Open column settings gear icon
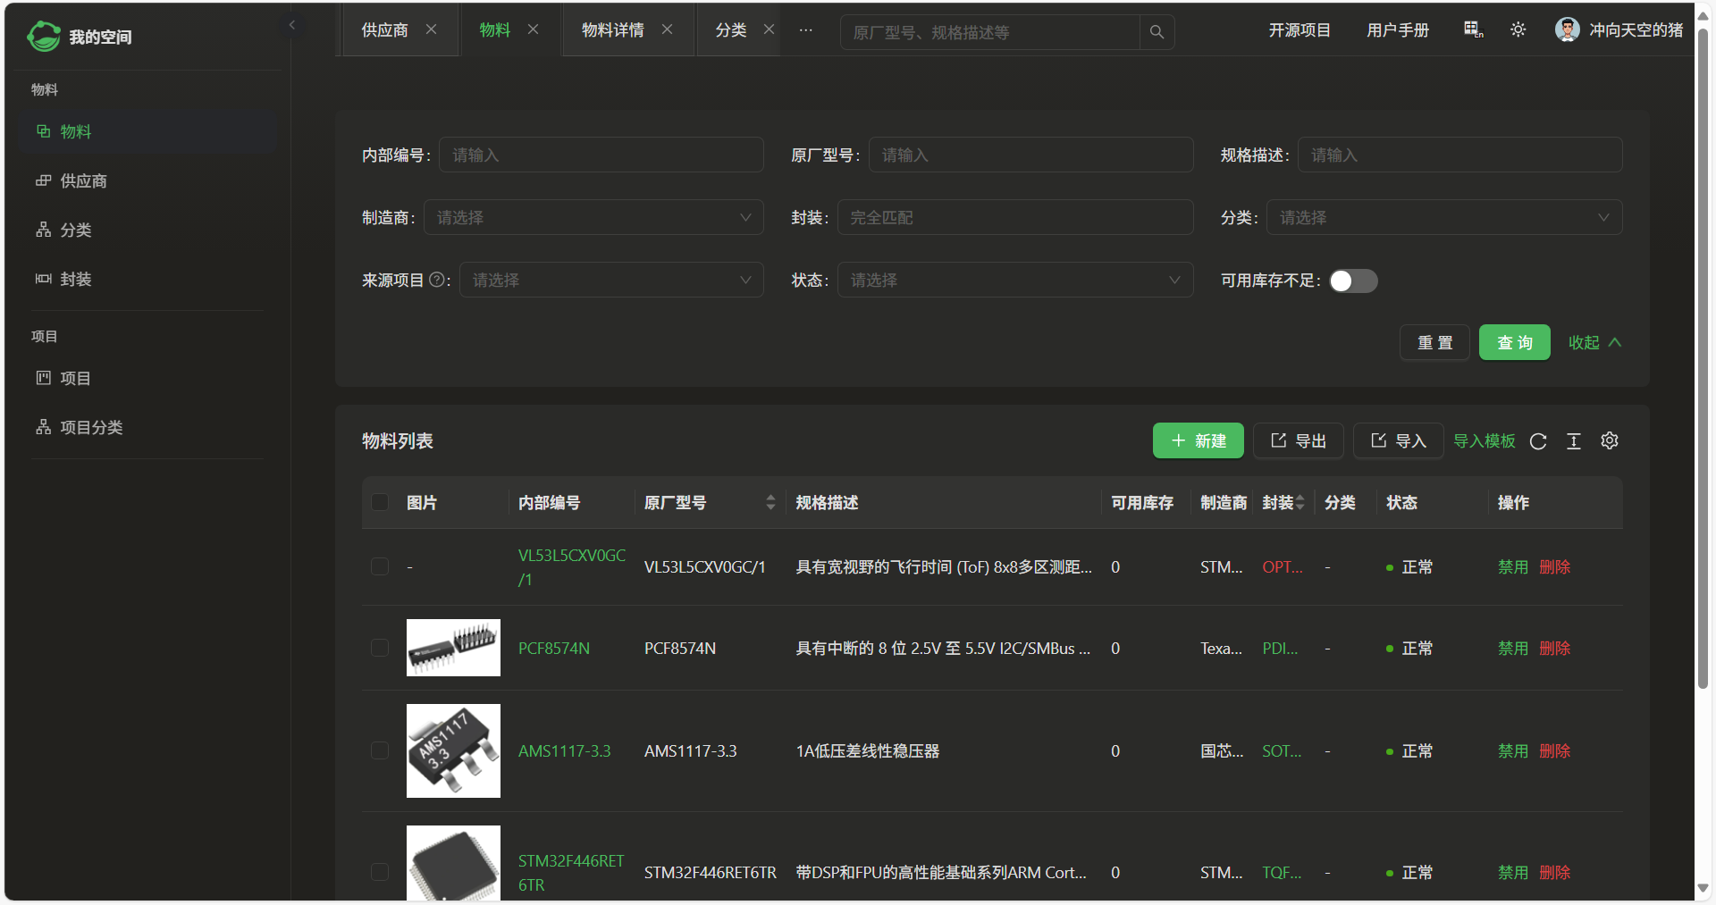This screenshot has height=905, width=1716. click(1610, 440)
